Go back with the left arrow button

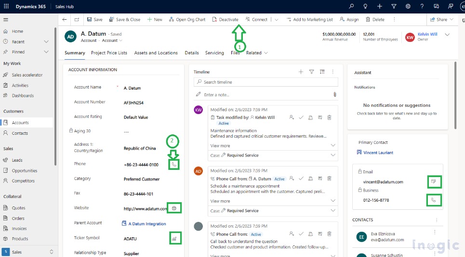pos(65,20)
